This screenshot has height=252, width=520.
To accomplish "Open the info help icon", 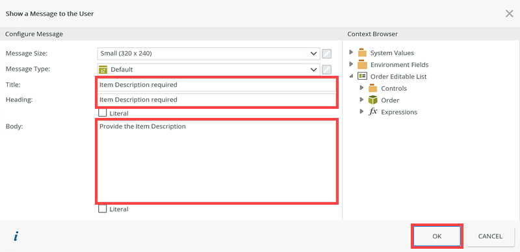I will tap(16, 236).
